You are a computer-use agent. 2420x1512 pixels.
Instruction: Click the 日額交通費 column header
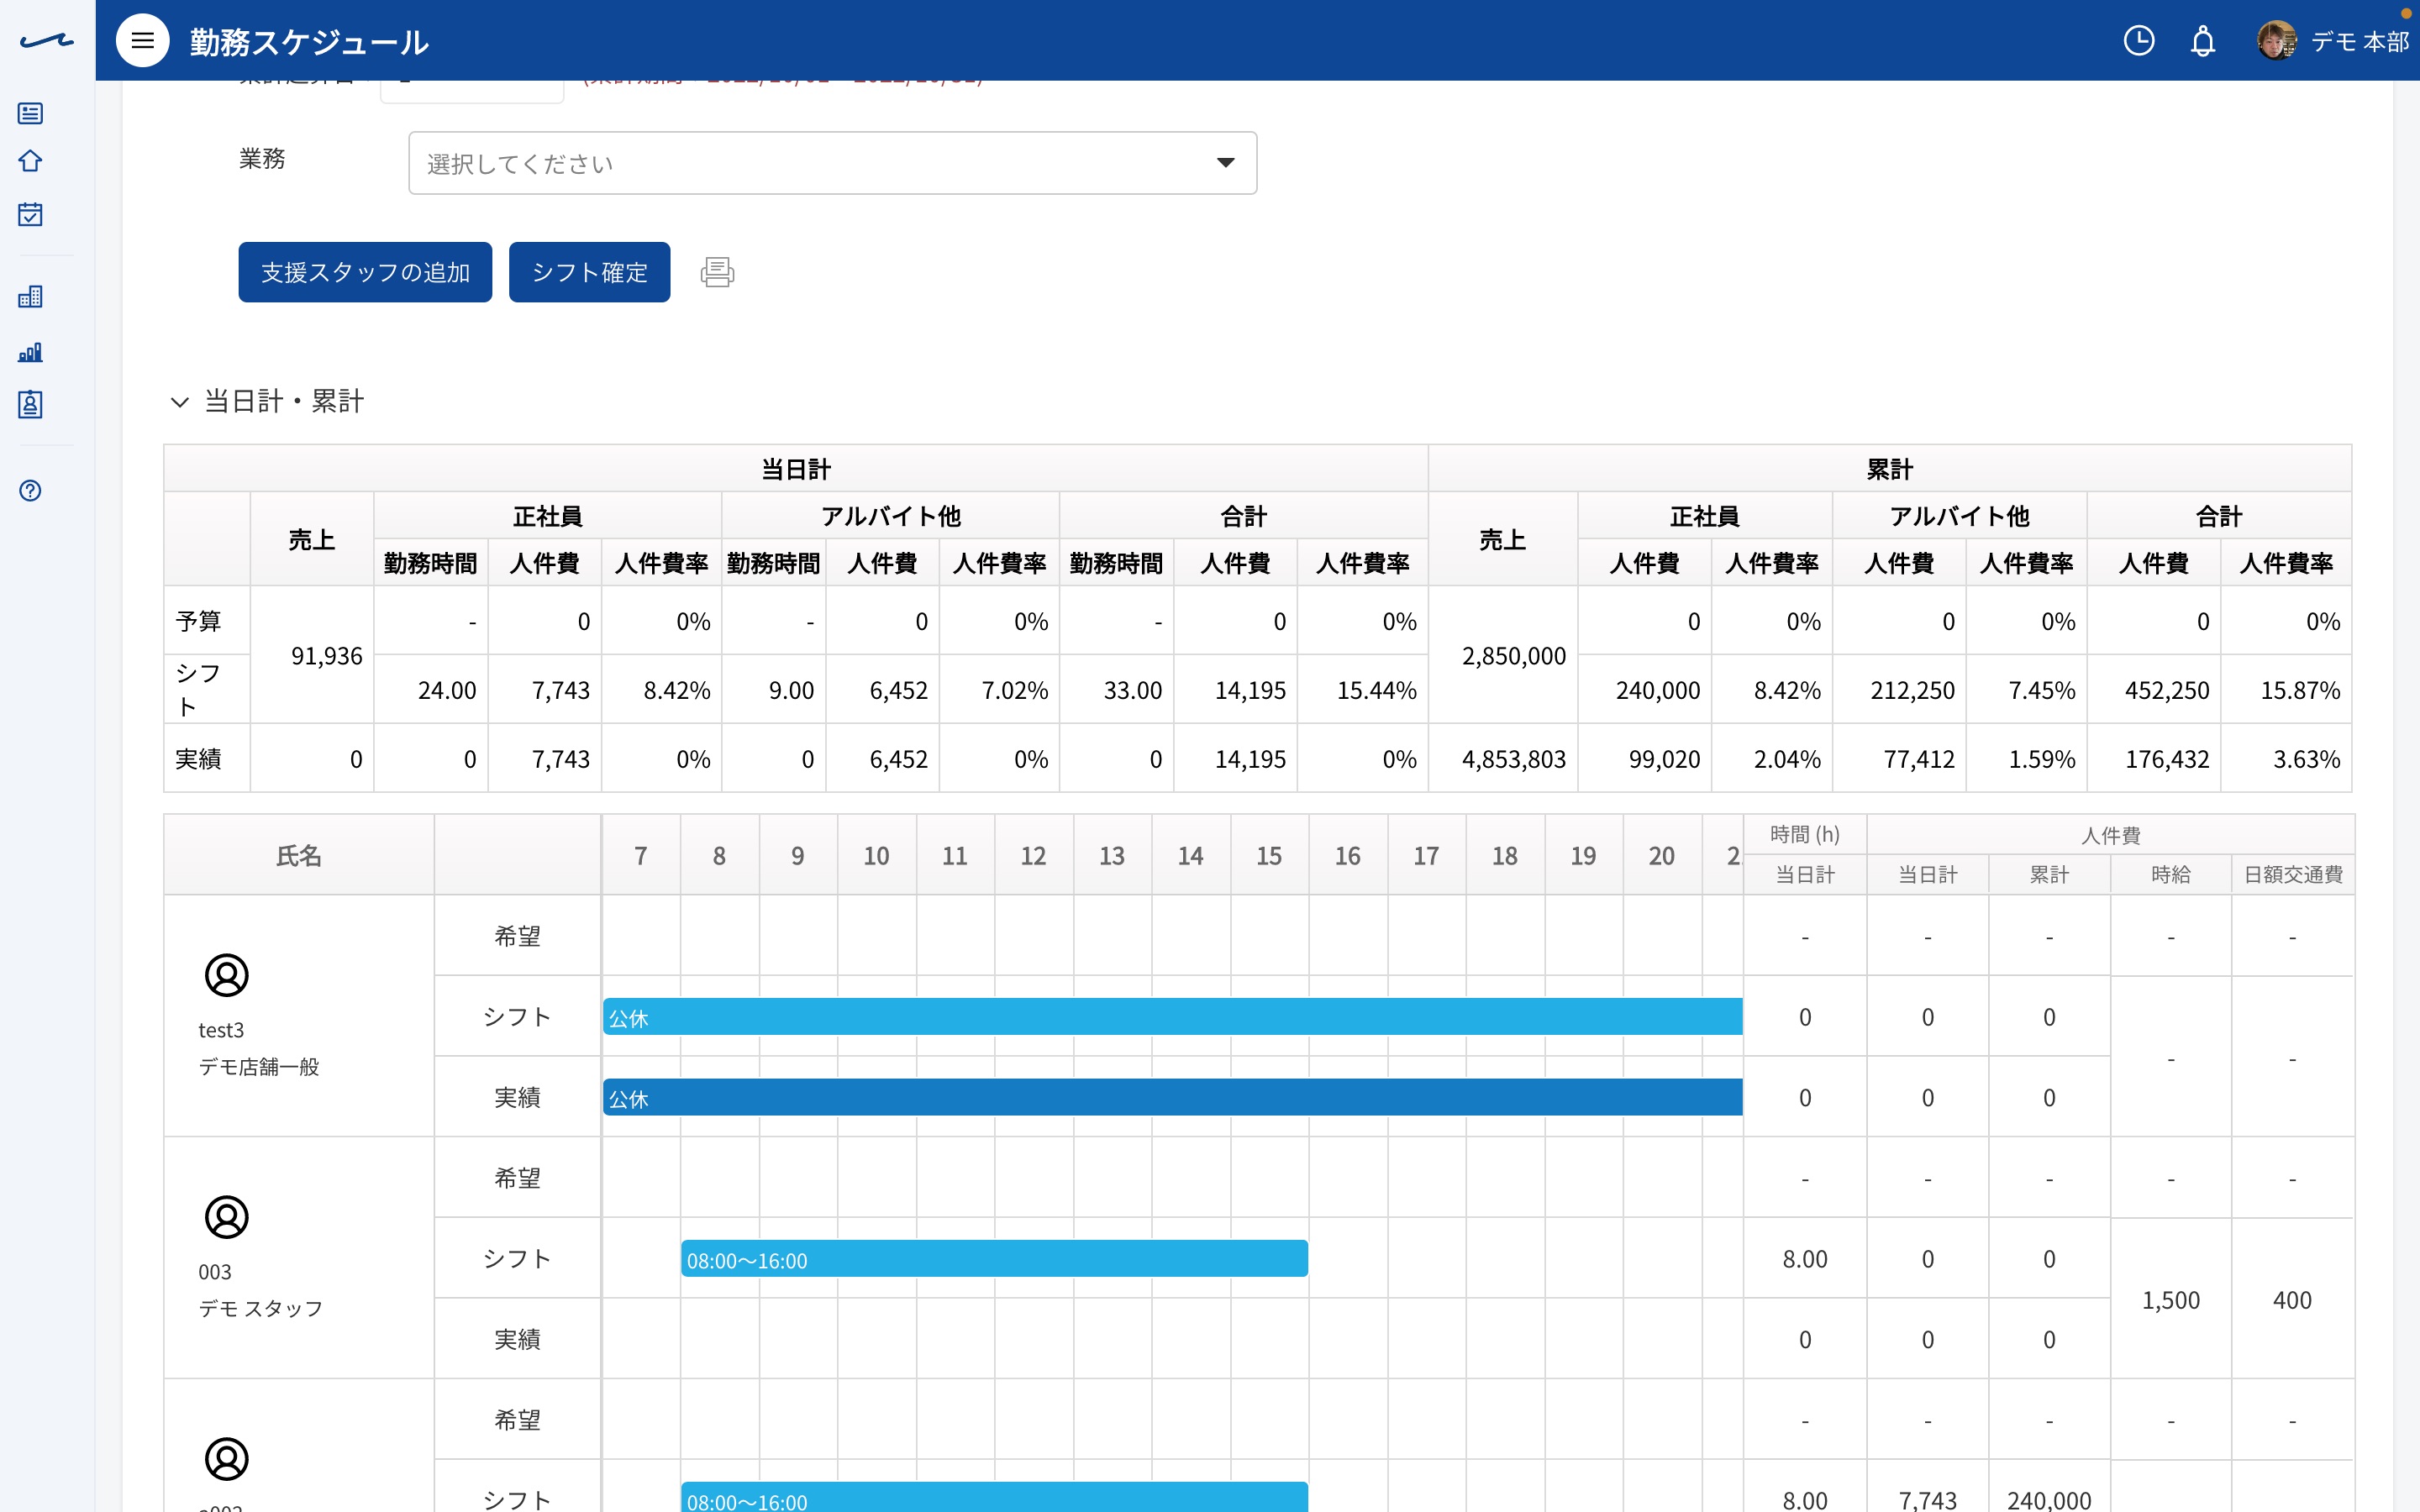coord(2293,875)
